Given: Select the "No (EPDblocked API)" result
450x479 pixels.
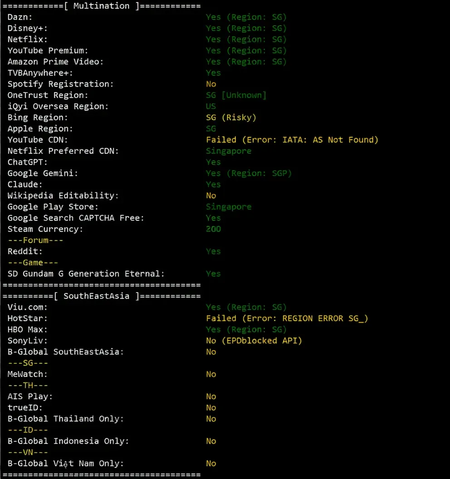Looking at the screenshot, I should [254, 341].
